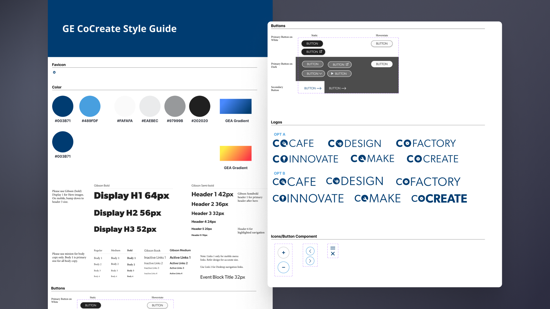
Task: Click secondary BUTTON arrow on dark background
Action: [337, 88]
